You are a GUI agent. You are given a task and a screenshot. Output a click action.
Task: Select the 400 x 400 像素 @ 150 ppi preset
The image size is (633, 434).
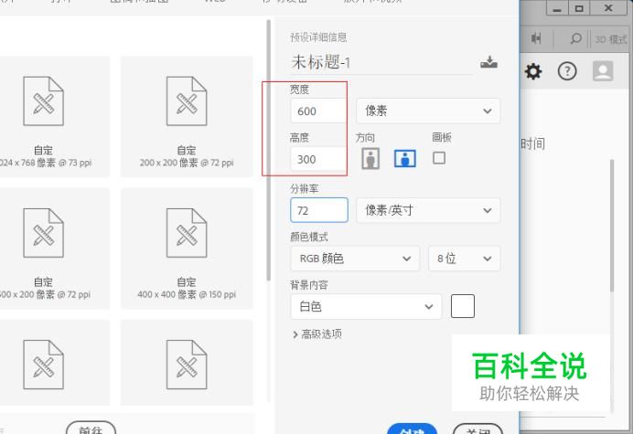187,249
